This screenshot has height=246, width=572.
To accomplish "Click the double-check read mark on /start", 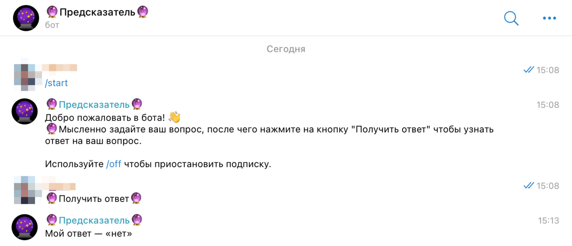I will click(x=528, y=70).
